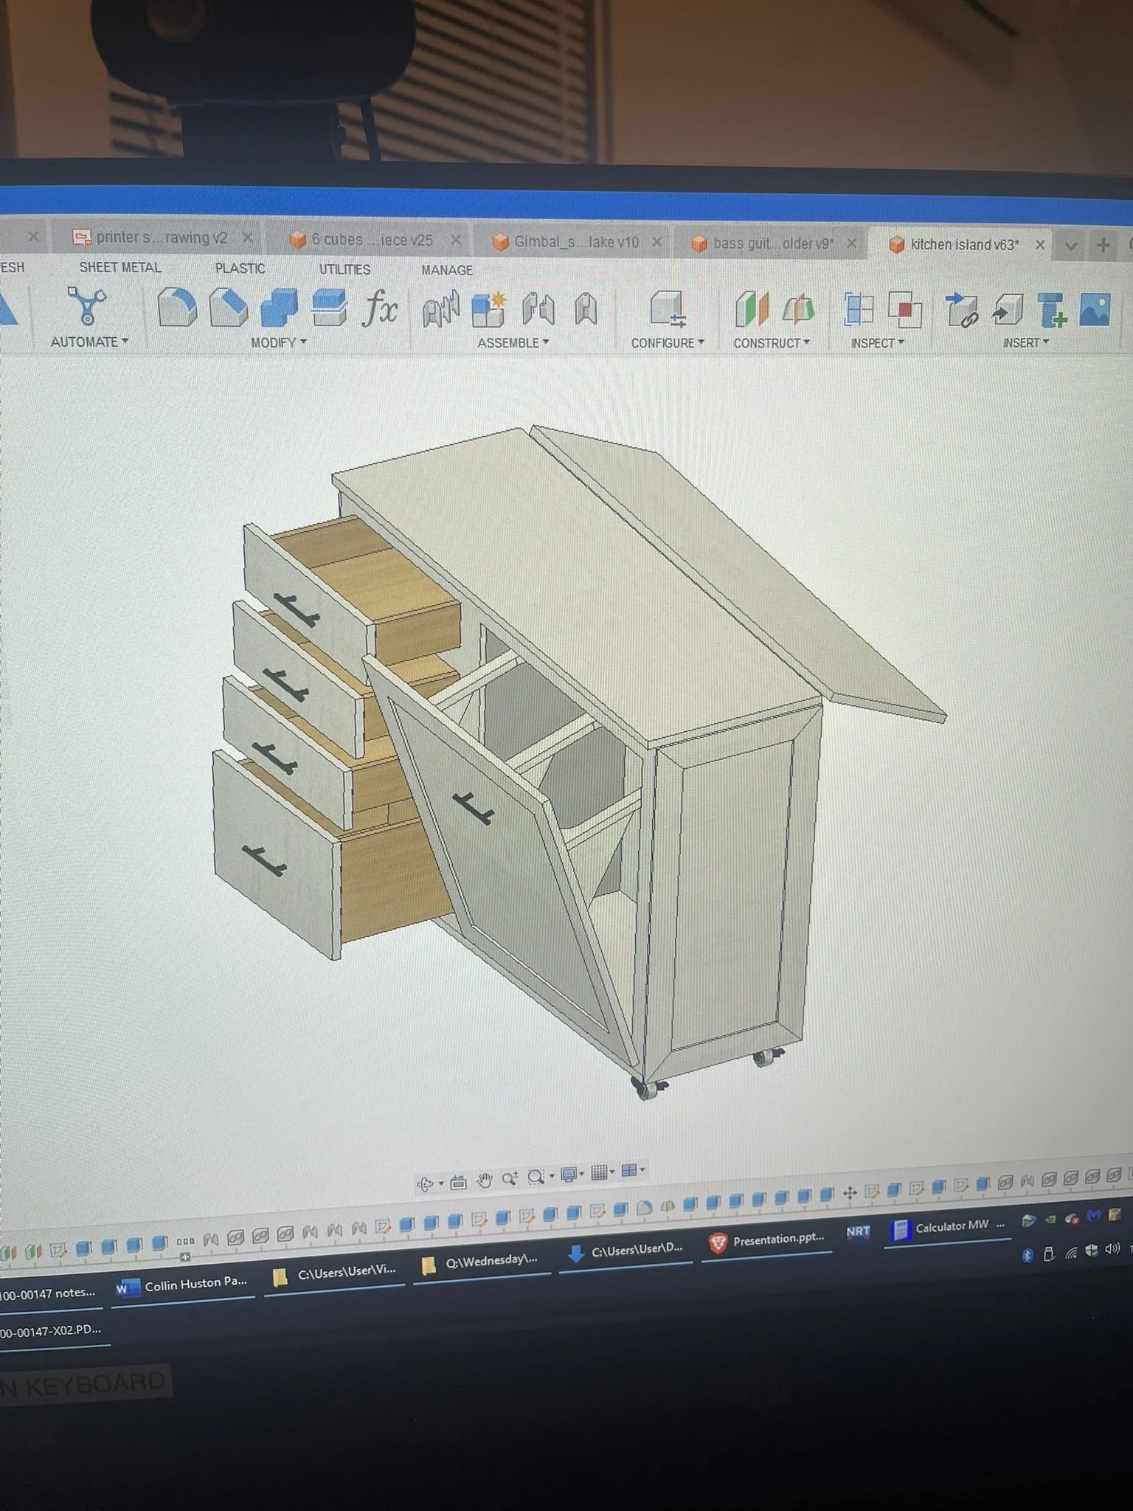This screenshot has height=1511, width=1133.
Task: Open 'C:\Users\User\Vi...' folder taskbar item
Action: click(x=333, y=1273)
